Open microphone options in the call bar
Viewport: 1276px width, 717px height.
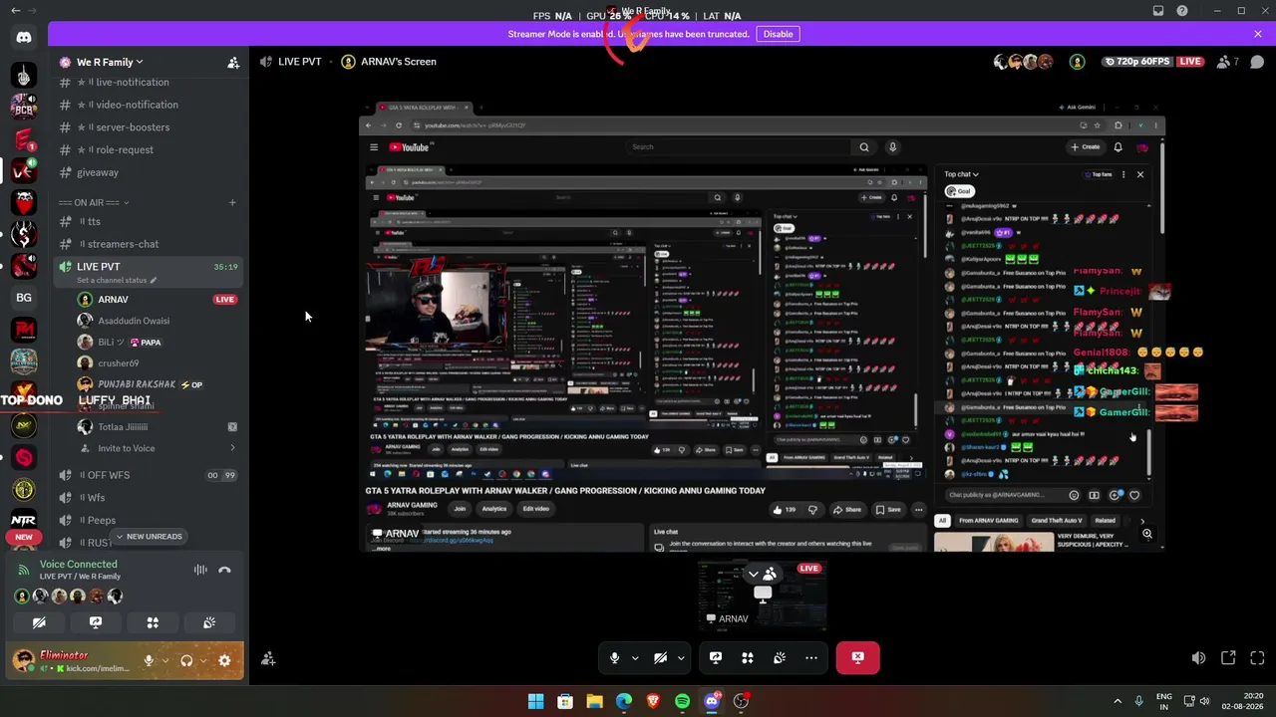[634, 657]
